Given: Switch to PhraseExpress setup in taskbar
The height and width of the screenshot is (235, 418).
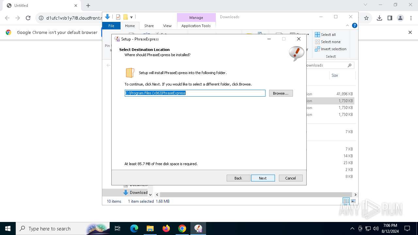Looking at the screenshot, I should click(x=198, y=228).
